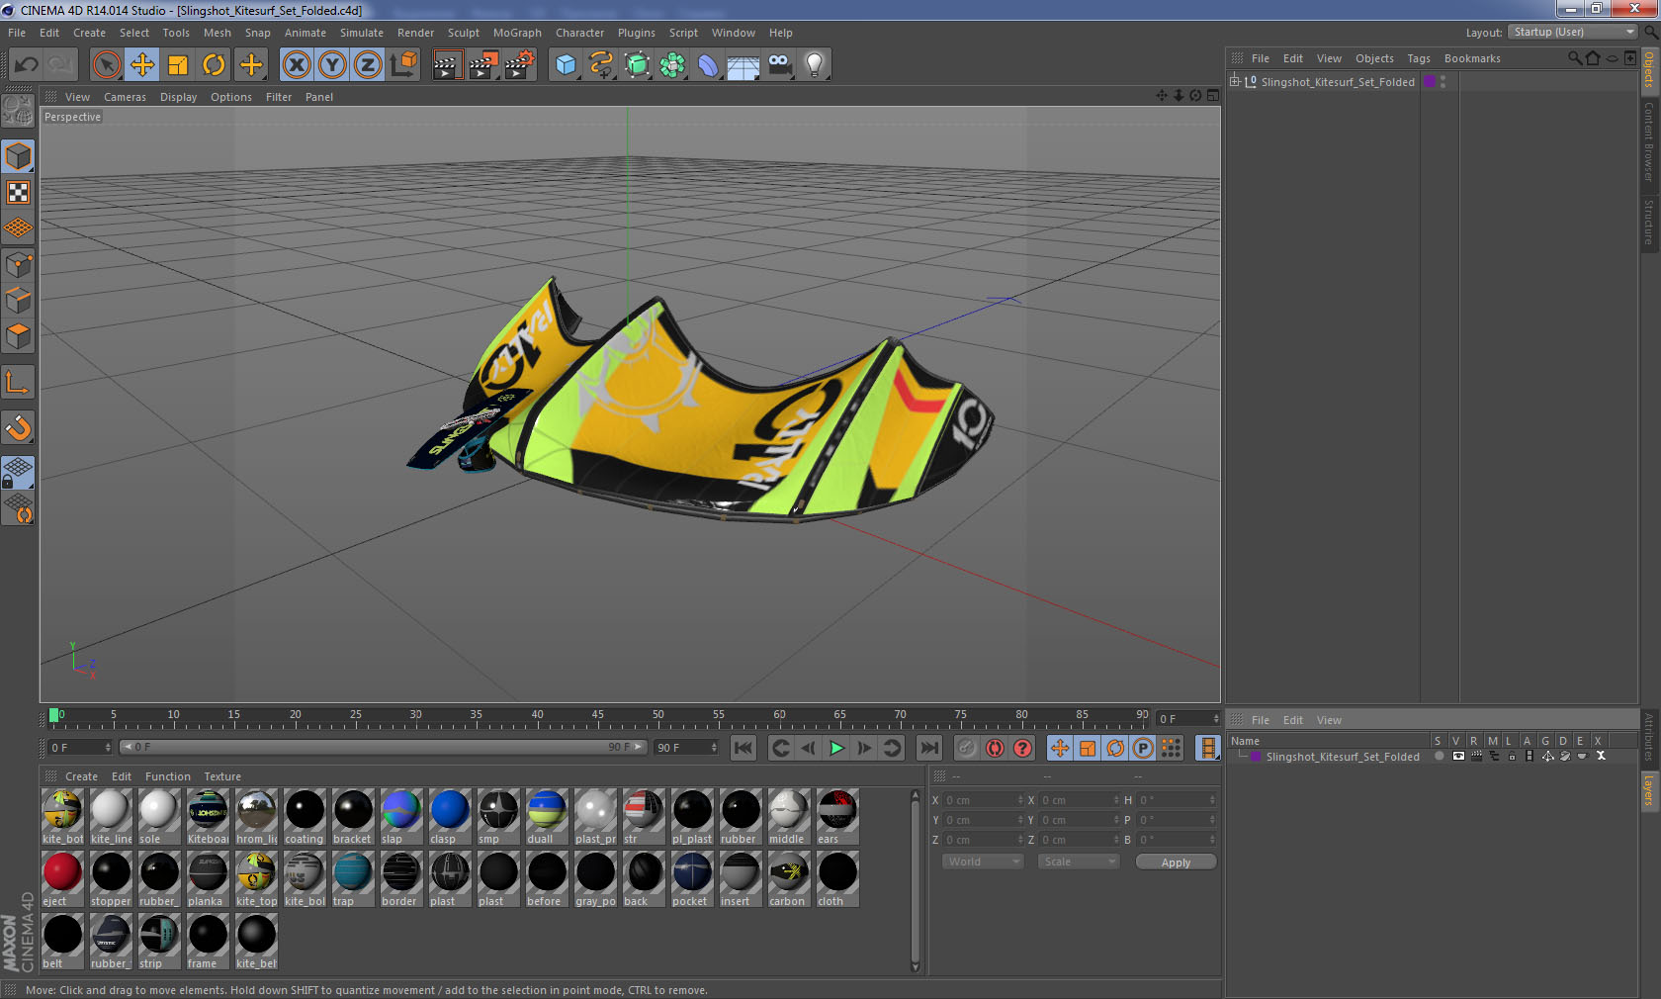Click the position Y input field

coord(985,820)
